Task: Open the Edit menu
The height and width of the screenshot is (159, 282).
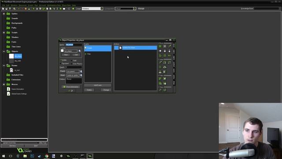Action: pos(8,5)
